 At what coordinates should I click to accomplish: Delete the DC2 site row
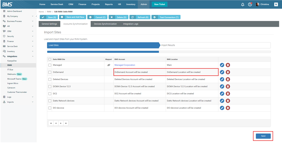[x=228, y=94]
